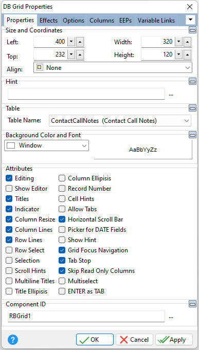Enable Title Ellipisis checkbox
The image size is (199, 350).
click(9, 291)
